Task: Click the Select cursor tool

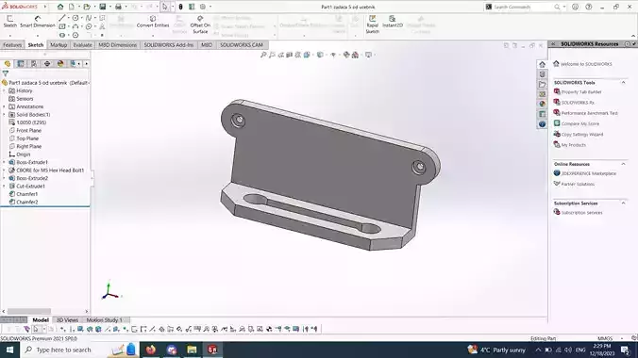Action: [x=164, y=7]
